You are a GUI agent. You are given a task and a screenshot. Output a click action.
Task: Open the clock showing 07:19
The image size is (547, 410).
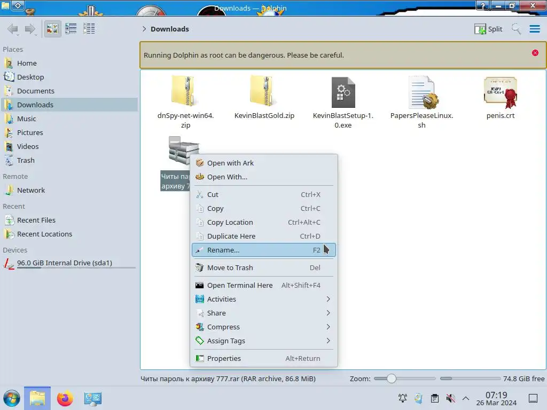(x=496, y=398)
